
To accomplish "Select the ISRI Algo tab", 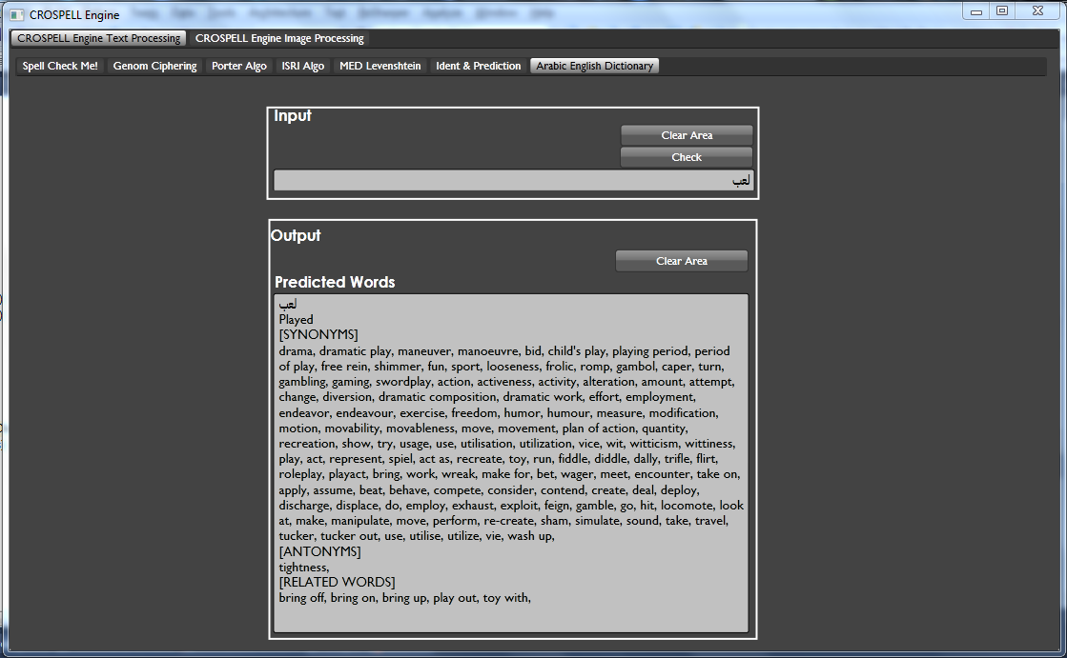I will click(x=302, y=67).
